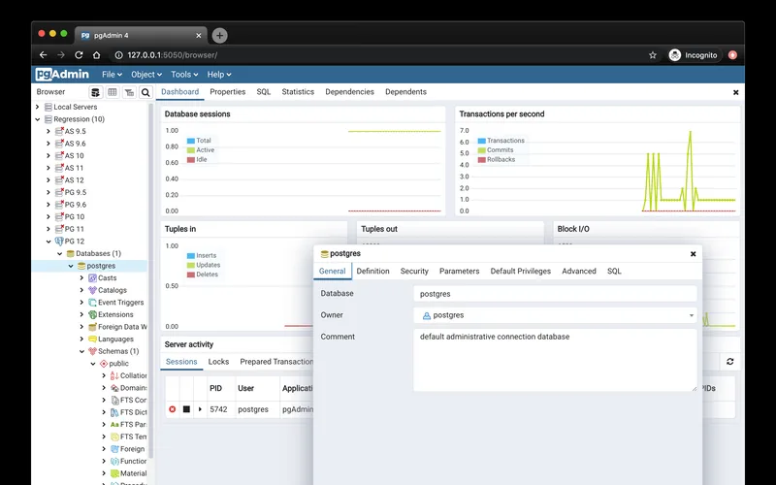Viewport: 776px width, 485px height.
Task: Click the browser address bar URL
Action: [x=173, y=55]
